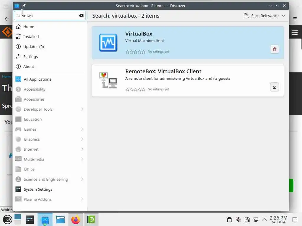Select the Plasma Addons category
Viewport: 302px width, 226px height.
38,199
